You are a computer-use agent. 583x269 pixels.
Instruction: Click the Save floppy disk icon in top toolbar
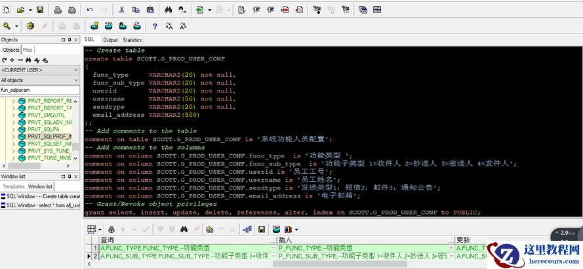[x=40, y=10]
